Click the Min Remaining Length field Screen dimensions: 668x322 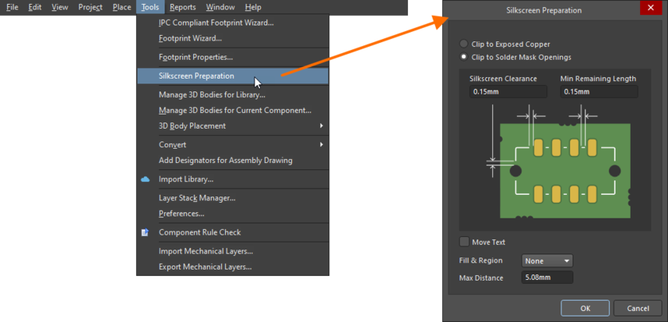tap(598, 91)
